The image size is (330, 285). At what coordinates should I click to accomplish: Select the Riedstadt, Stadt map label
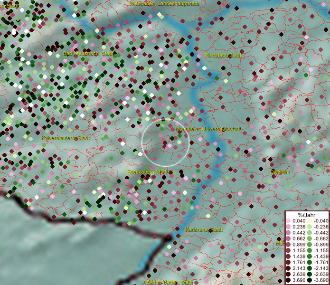coord(223,56)
